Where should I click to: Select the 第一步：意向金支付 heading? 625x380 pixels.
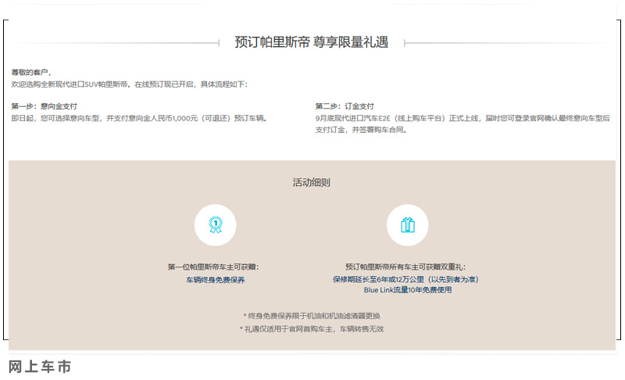click(x=45, y=106)
